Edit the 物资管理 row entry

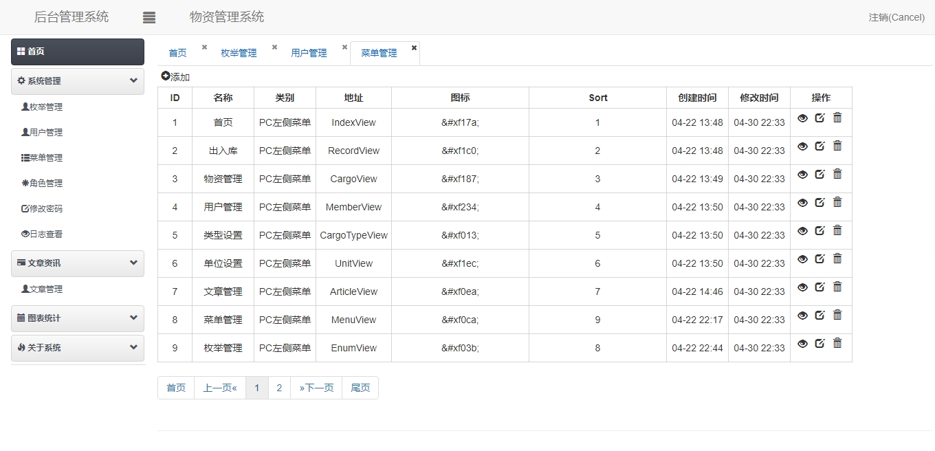point(819,174)
